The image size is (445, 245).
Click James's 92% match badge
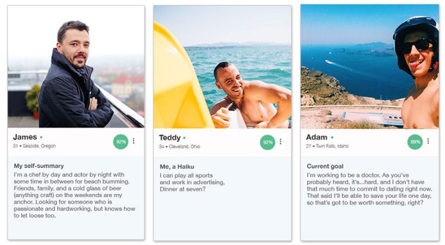pyautogui.click(x=121, y=142)
